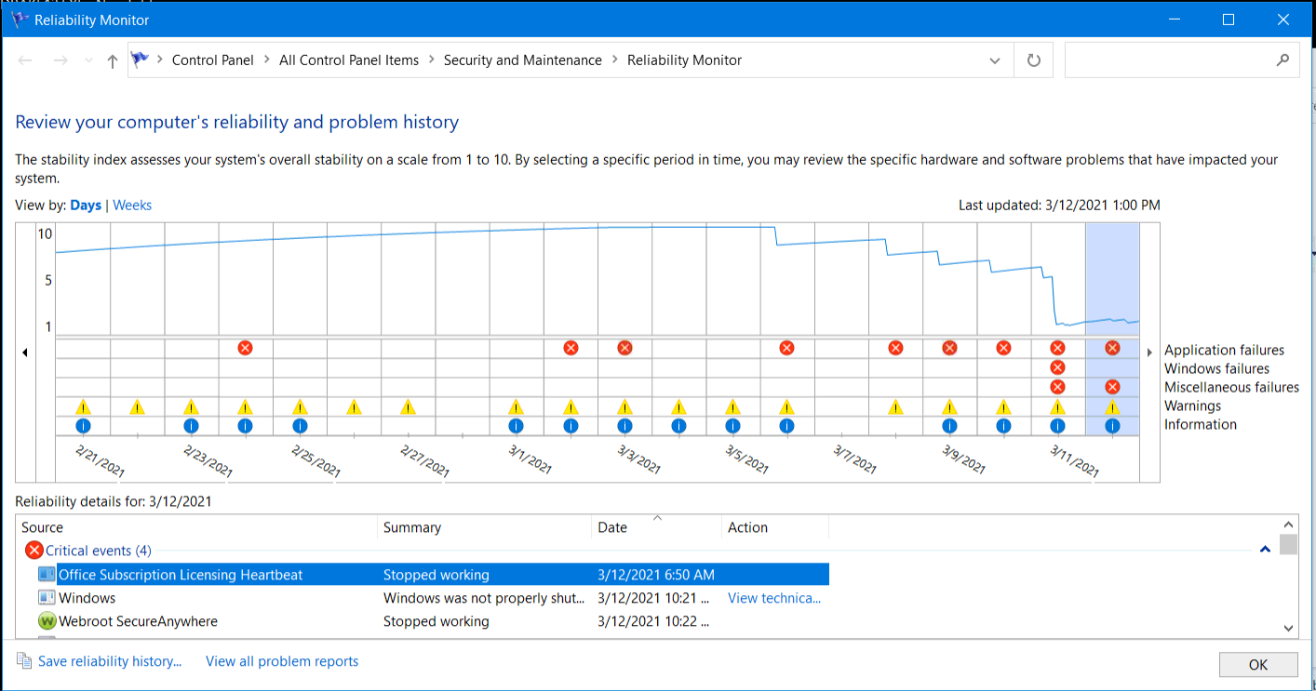Click the application failure icon for 3/2/2021
This screenshot has height=691, width=1316.
coord(571,348)
